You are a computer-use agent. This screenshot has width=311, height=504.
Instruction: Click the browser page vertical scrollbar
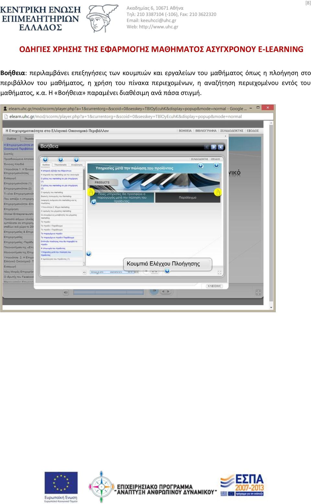271,214
